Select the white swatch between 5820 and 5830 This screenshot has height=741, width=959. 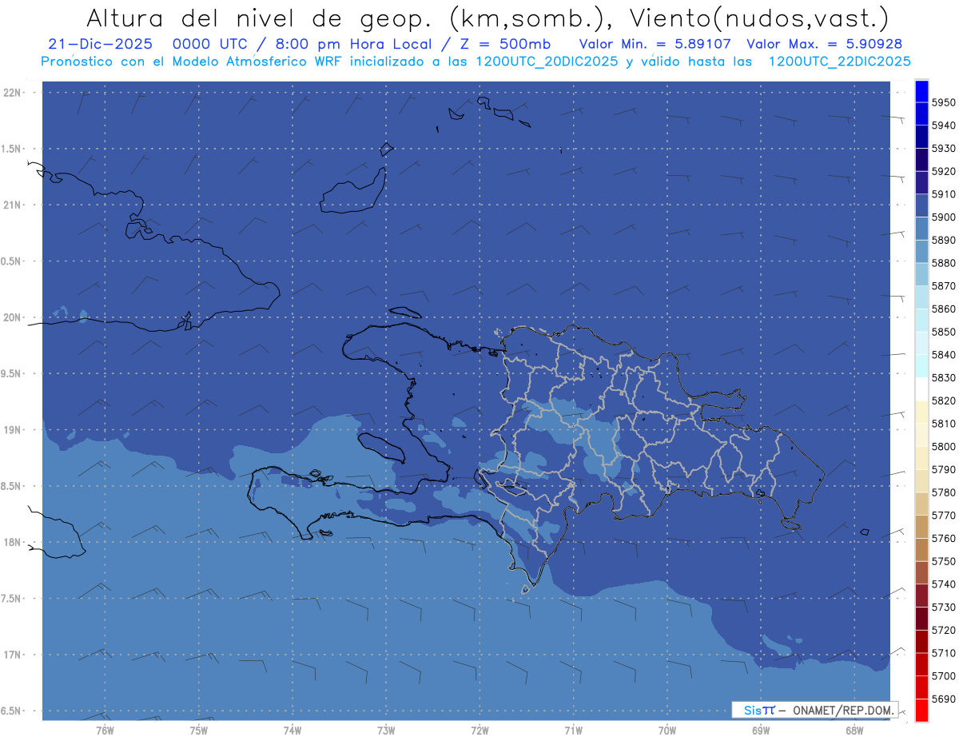coord(921,389)
